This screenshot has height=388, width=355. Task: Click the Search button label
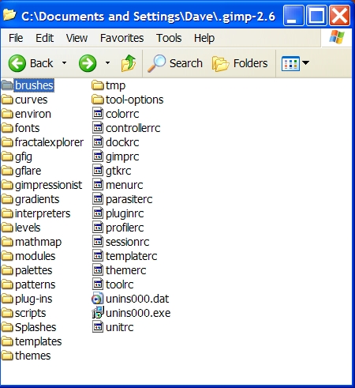pyautogui.click(x=186, y=63)
